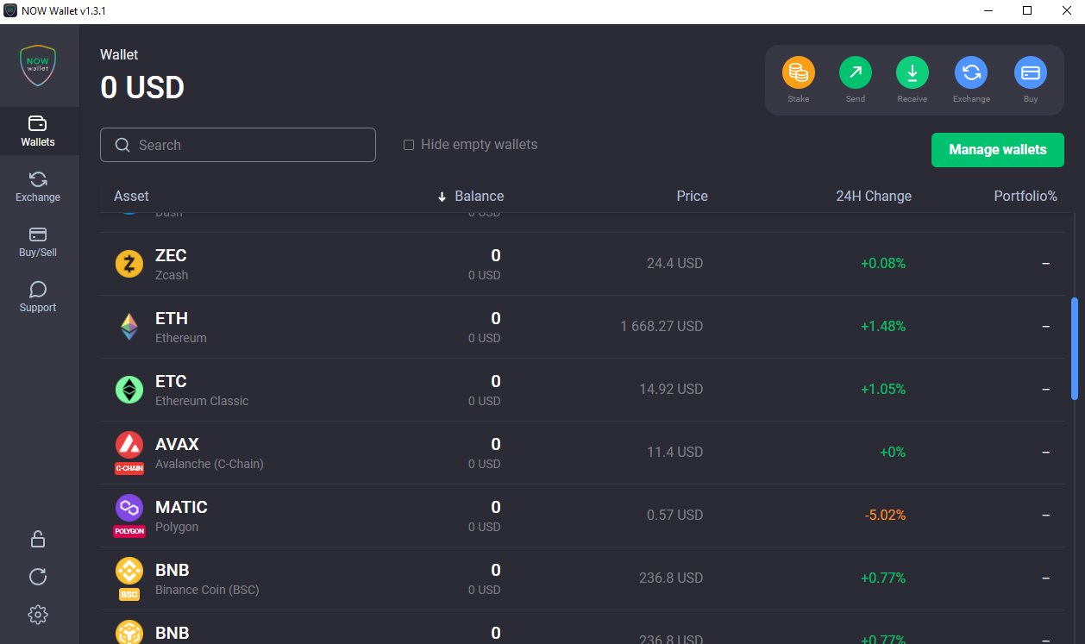1085x644 pixels.
Task: Click the Polygon purple MATIC icon
Action: click(129, 508)
